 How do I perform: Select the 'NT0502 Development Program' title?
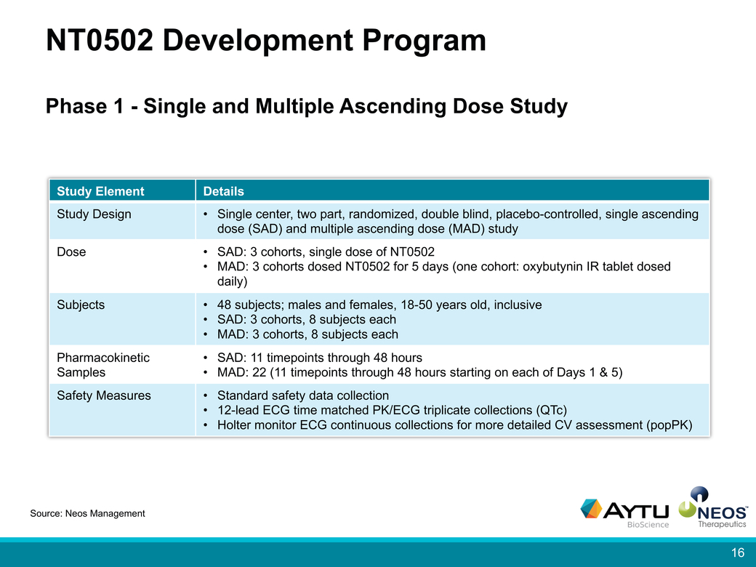click(x=266, y=40)
